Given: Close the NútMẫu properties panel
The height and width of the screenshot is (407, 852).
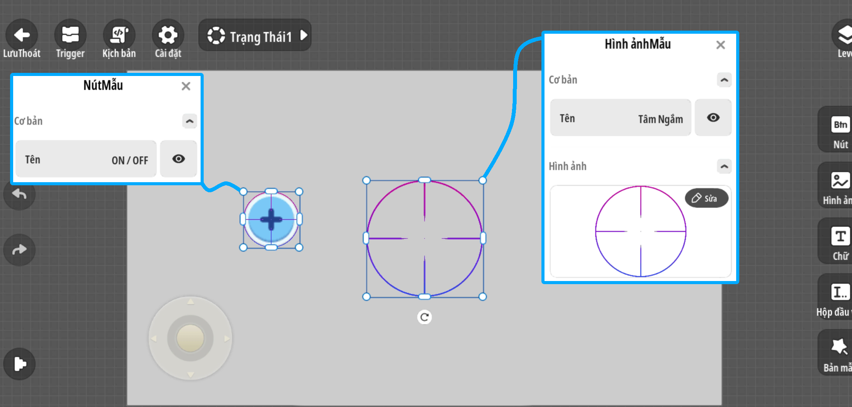Looking at the screenshot, I should coord(186,86).
